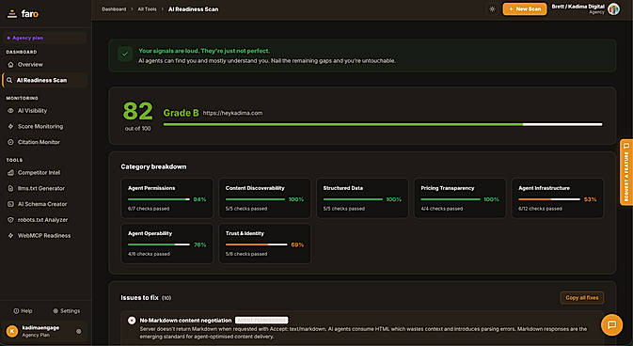633x346 pixels.
Task: Click the AI Schema Creator icon
Action: pos(11,204)
